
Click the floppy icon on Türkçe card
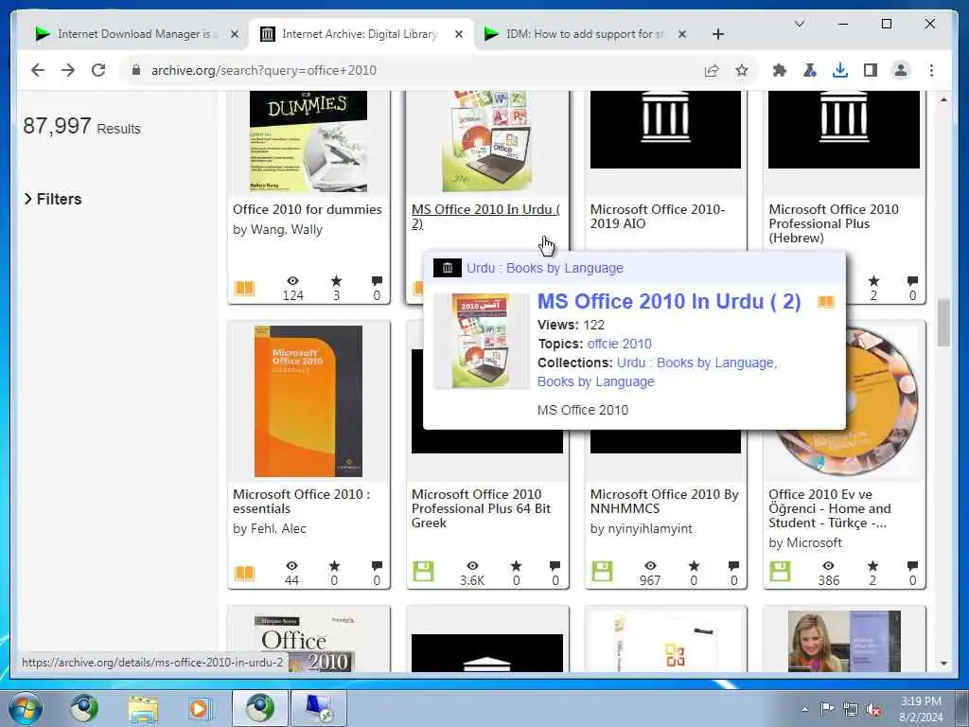click(x=780, y=571)
